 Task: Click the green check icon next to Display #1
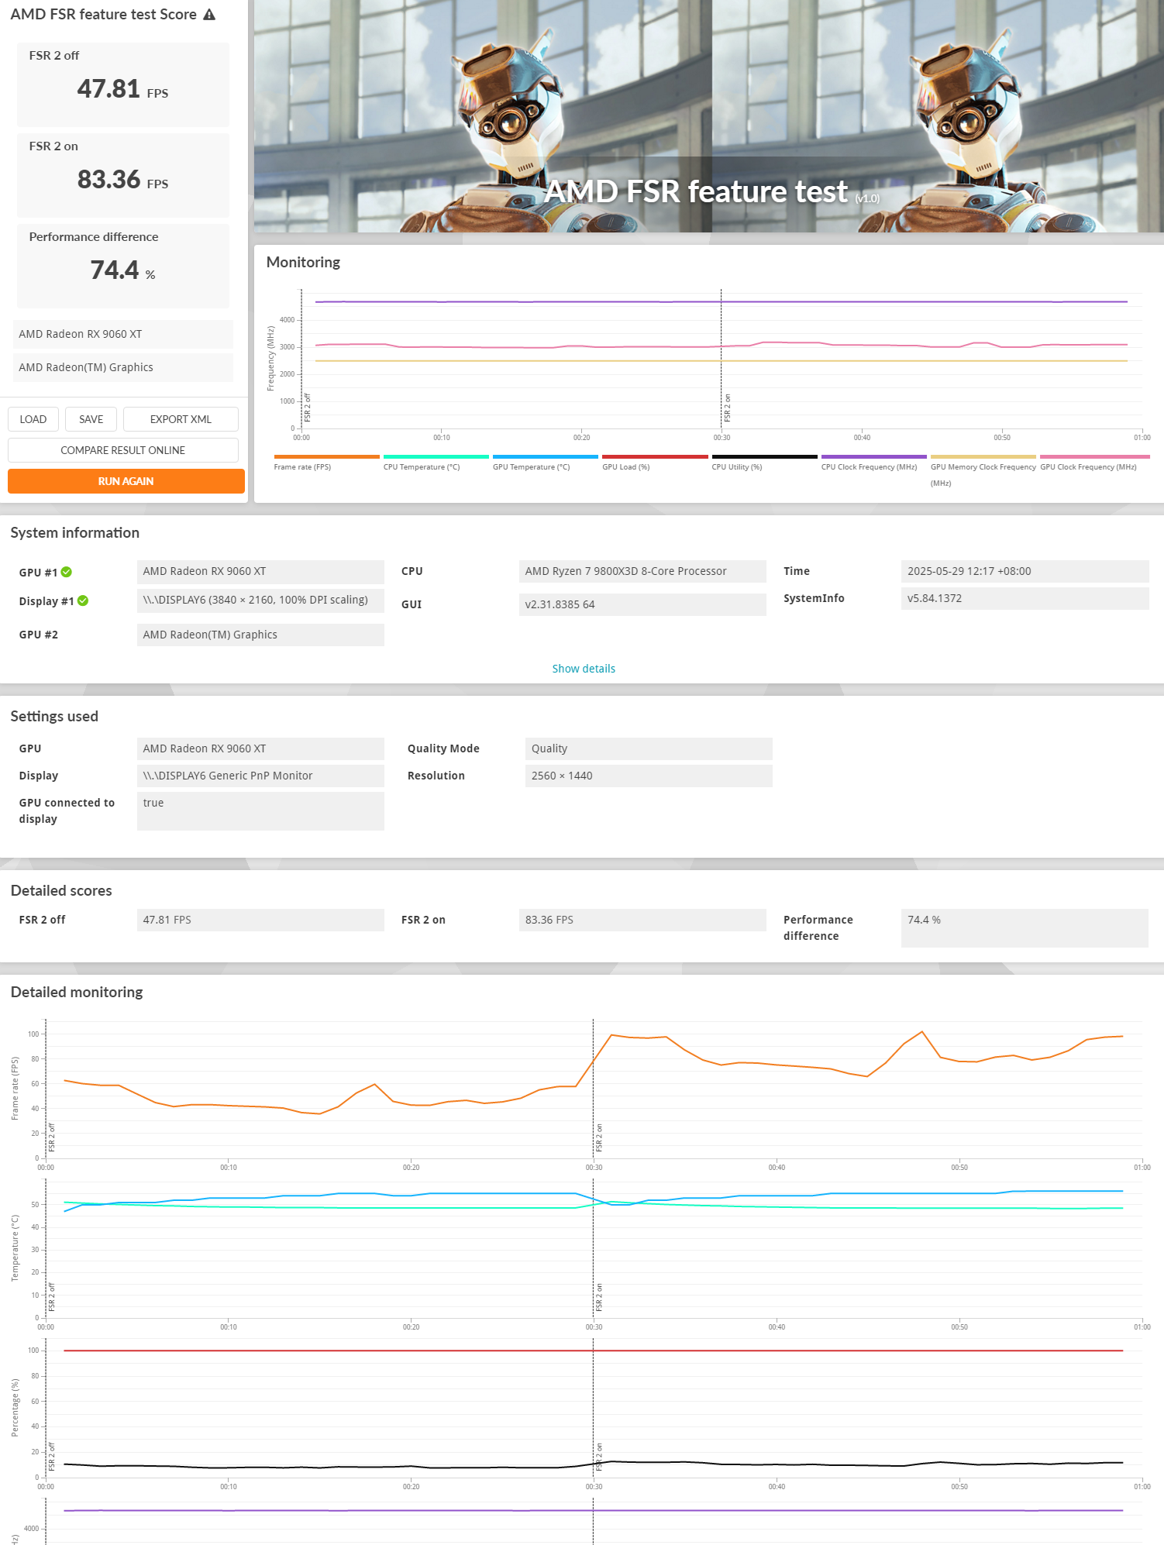[83, 600]
